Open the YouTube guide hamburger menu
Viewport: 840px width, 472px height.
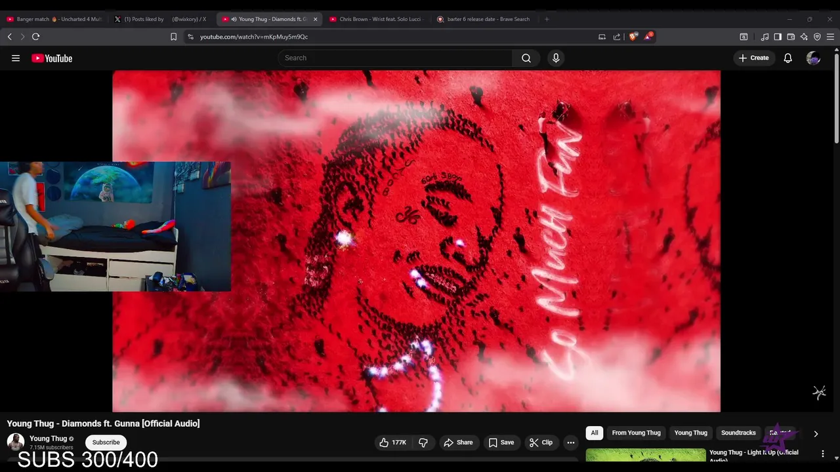pyautogui.click(x=16, y=58)
